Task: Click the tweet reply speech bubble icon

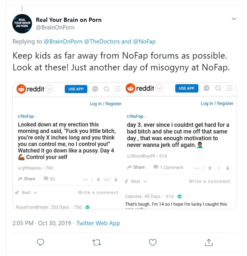Action: click(x=41, y=242)
